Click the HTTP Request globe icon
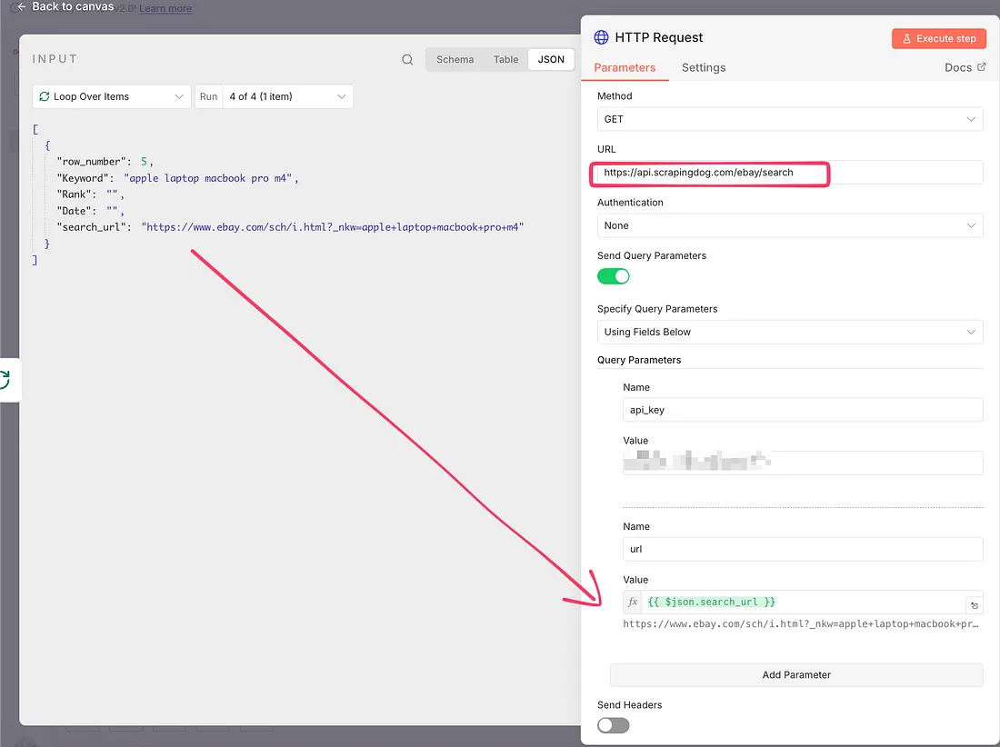The width and height of the screenshot is (1000, 747). click(601, 38)
